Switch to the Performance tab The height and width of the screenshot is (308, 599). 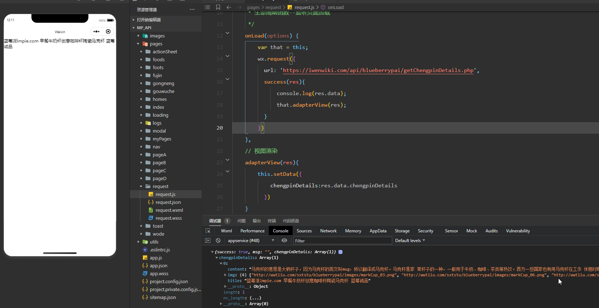tap(253, 231)
